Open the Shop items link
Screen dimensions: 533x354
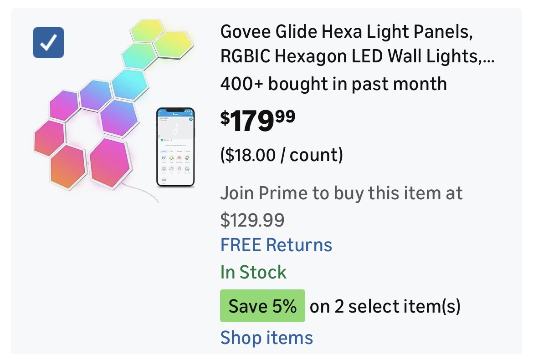click(x=266, y=338)
